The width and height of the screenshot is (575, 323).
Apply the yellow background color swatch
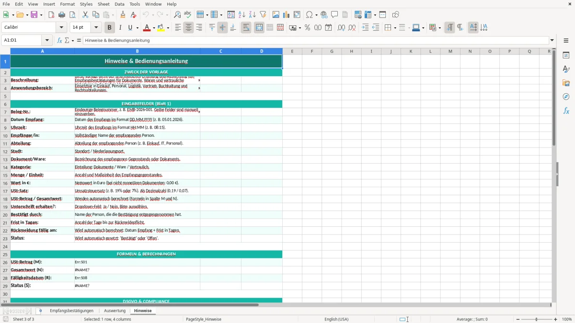(x=161, y=28)
